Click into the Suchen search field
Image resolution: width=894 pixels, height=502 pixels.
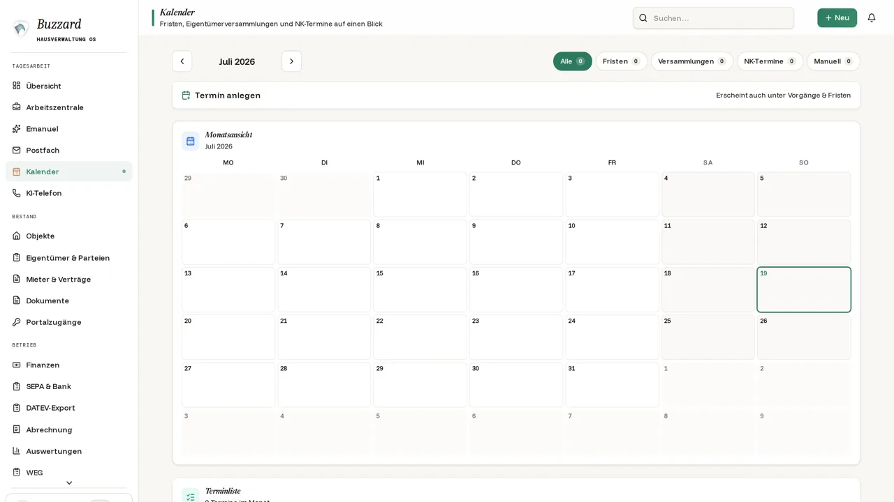(x=713, y=18)
